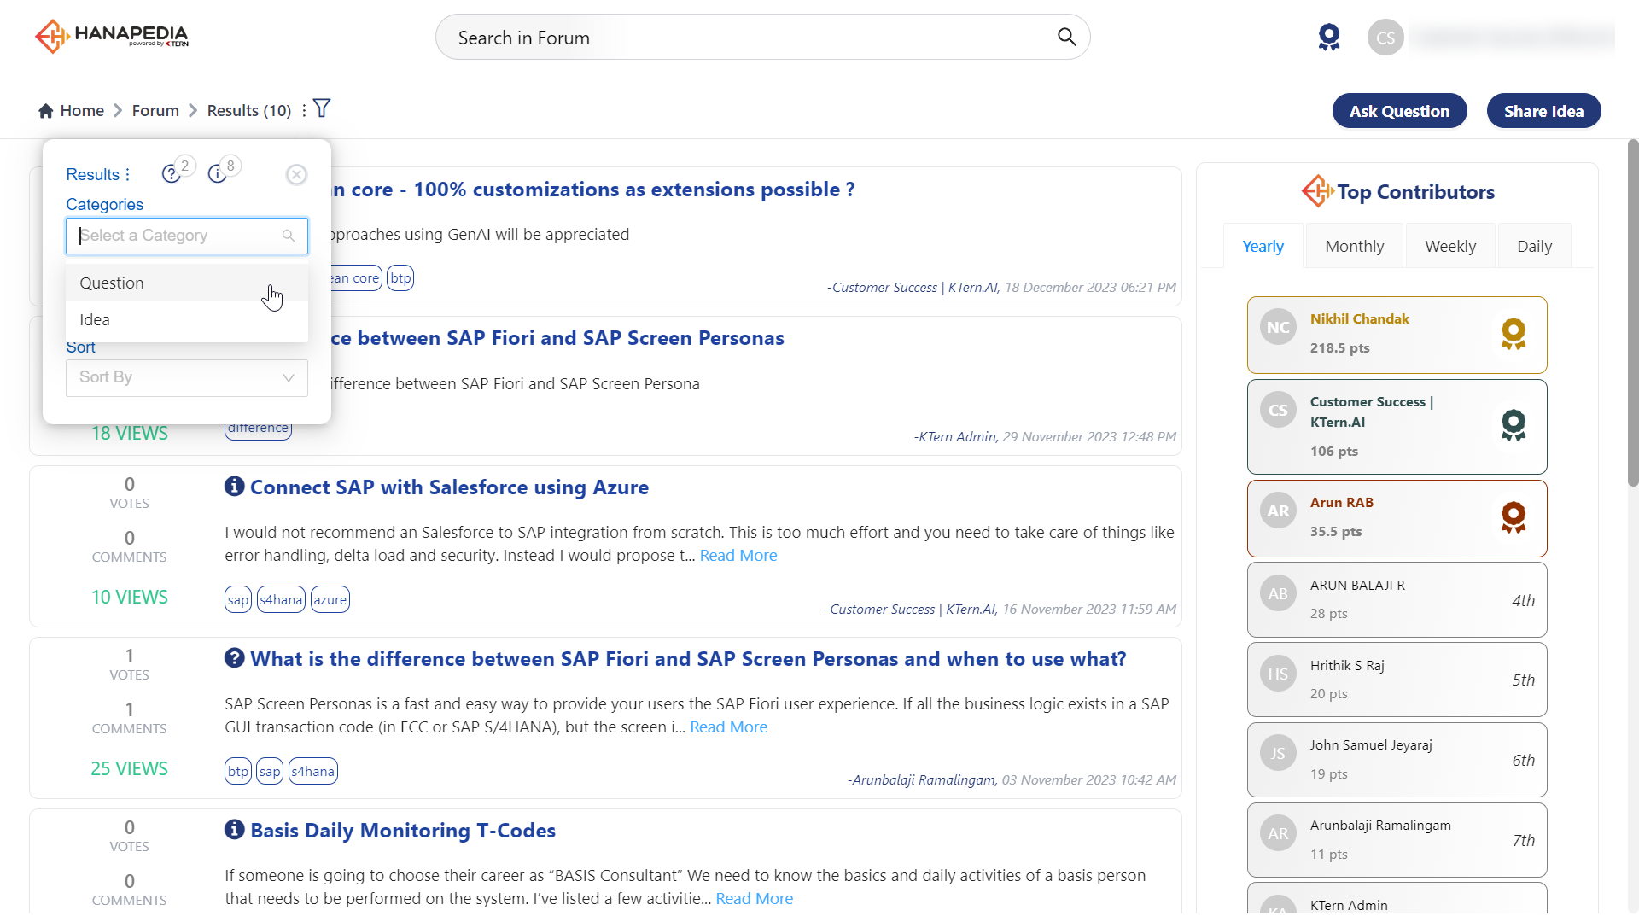Click the Top Contributors logo icon
1639x922 pixels.
coord(1317,191)
